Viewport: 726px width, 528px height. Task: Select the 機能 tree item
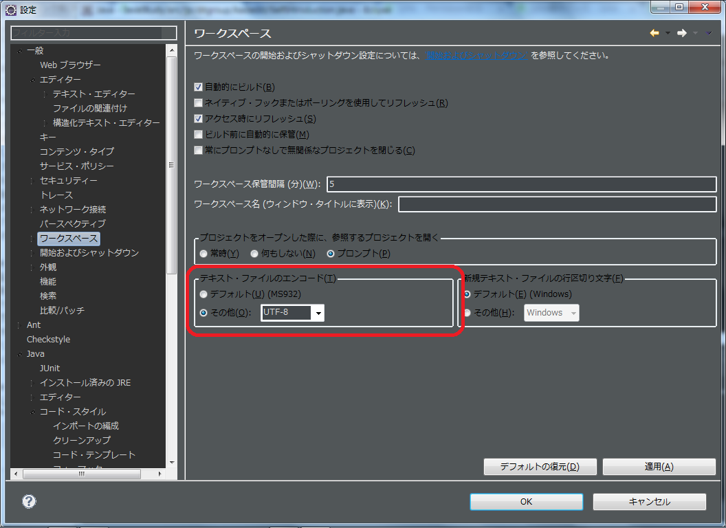[47, 282]
